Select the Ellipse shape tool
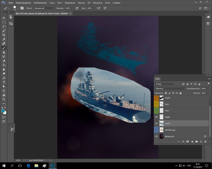Image resolution: width=212 pixels, height=169 pixels. [x=4, y=91]
